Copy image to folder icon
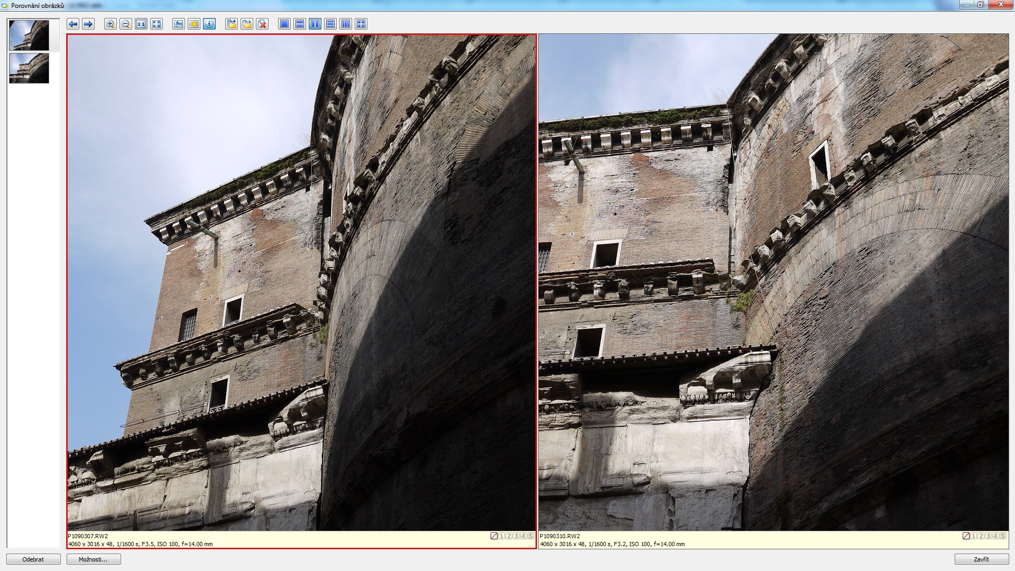Screen dimensions: 1015x571 click(x=232, y=24)
